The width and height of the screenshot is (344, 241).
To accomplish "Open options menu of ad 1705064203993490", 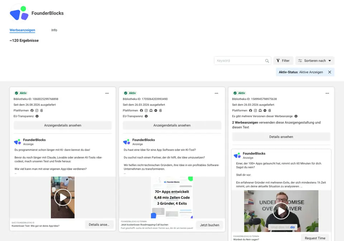I will (216, 93).
